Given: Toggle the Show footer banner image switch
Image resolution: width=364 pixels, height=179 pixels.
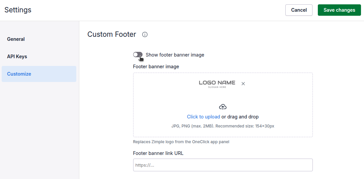Looking at the screenshot, I should [x=138, y=55].
